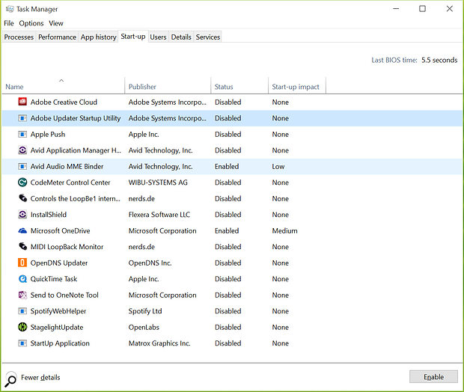Select the Adobe Creative Cloud row name

64,102
